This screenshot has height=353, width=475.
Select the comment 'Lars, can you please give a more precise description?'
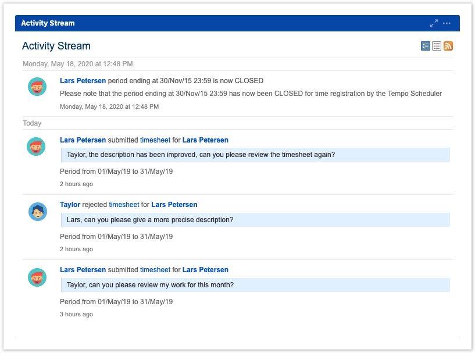click(150, 220)
